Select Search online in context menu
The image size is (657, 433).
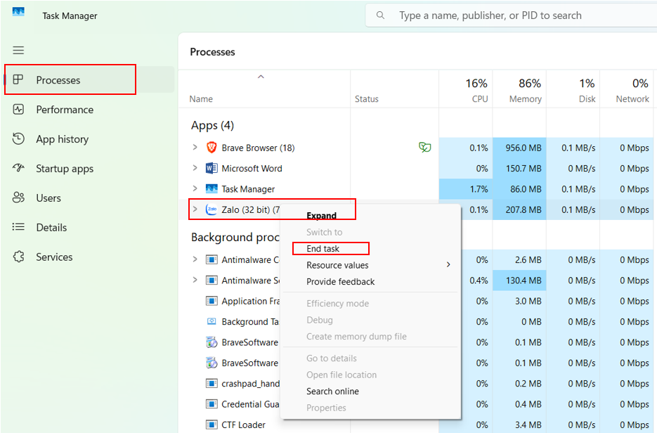[x=332, y=391]
